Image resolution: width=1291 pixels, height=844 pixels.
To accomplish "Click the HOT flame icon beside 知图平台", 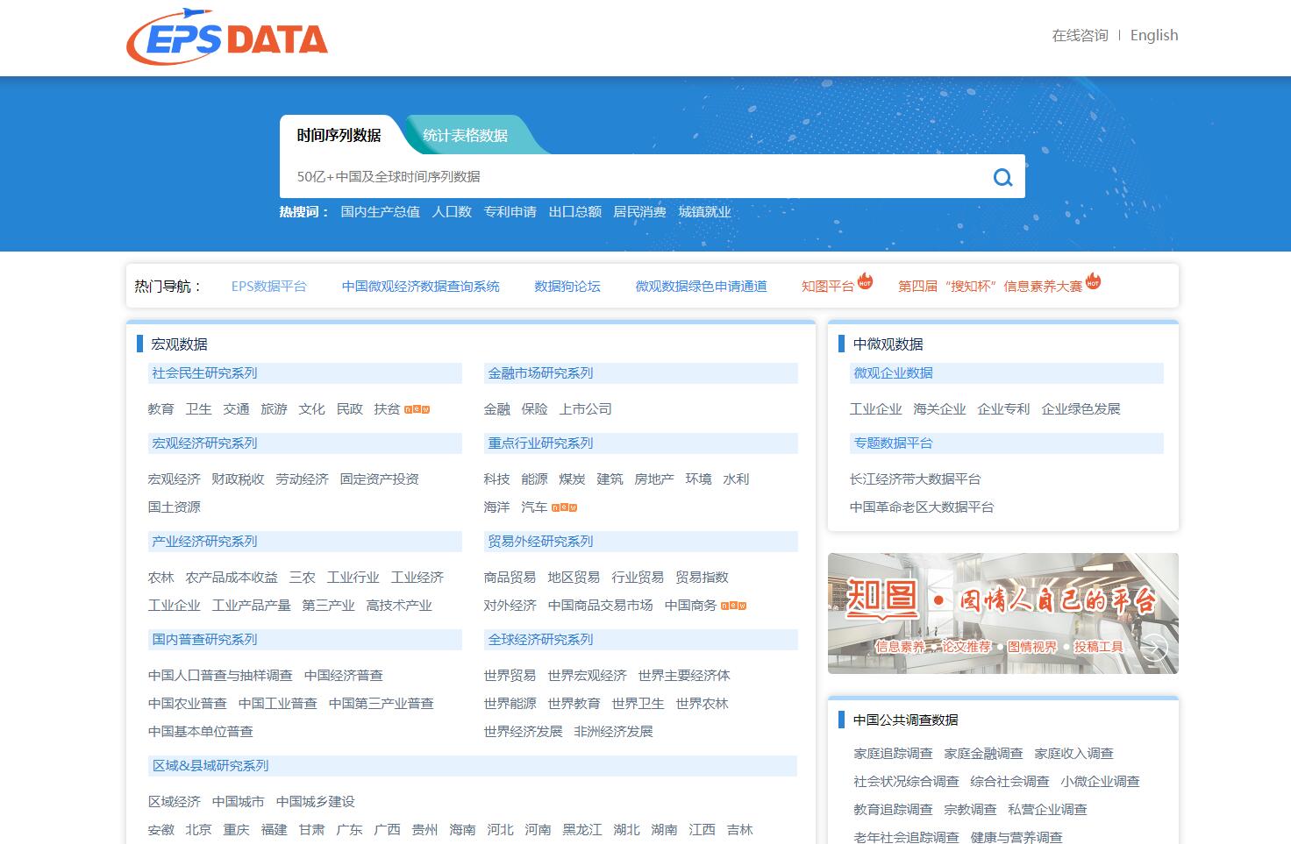I will click(x=865, y=281).
